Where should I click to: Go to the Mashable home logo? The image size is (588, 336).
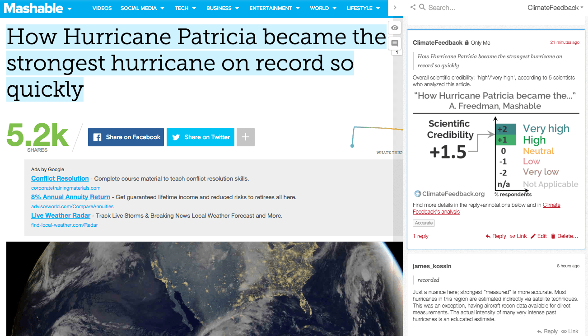point(33,8)
